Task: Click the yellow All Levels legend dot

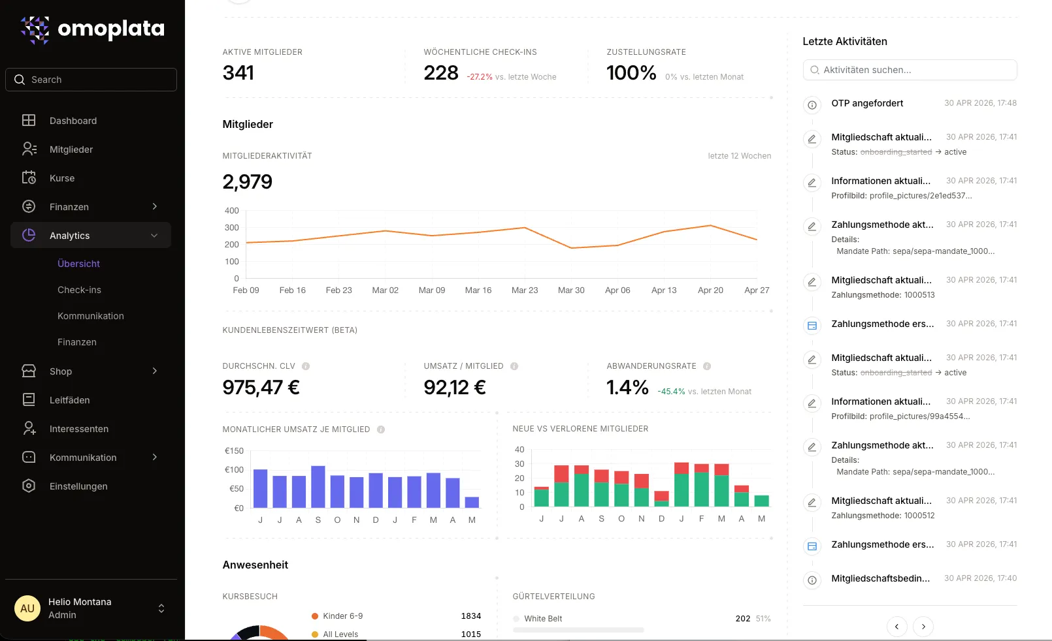Action: coord(315,634)
